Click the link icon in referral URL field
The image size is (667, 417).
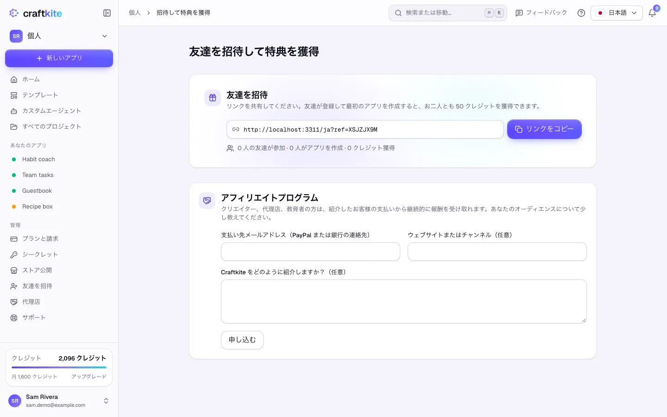click(236, 129)
